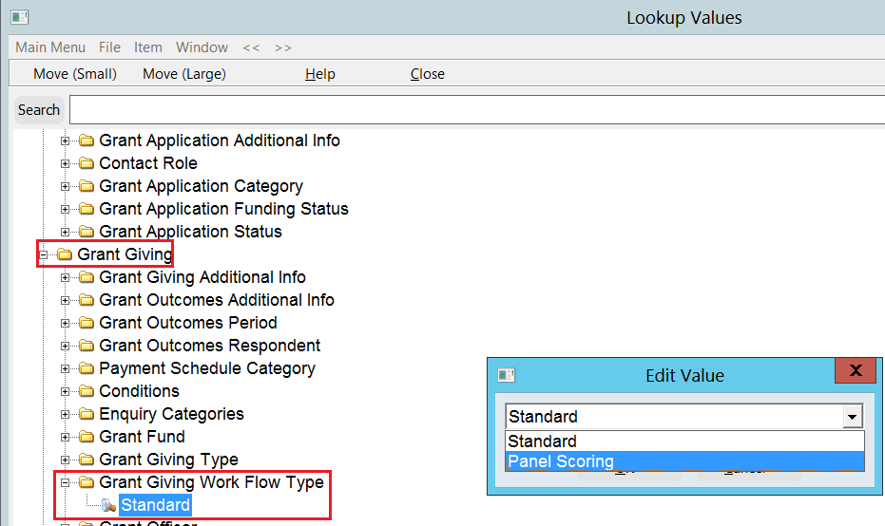Click the Payment Schedule Category folder icon
This screenshot has width=885, height=526.
point(87,368)
